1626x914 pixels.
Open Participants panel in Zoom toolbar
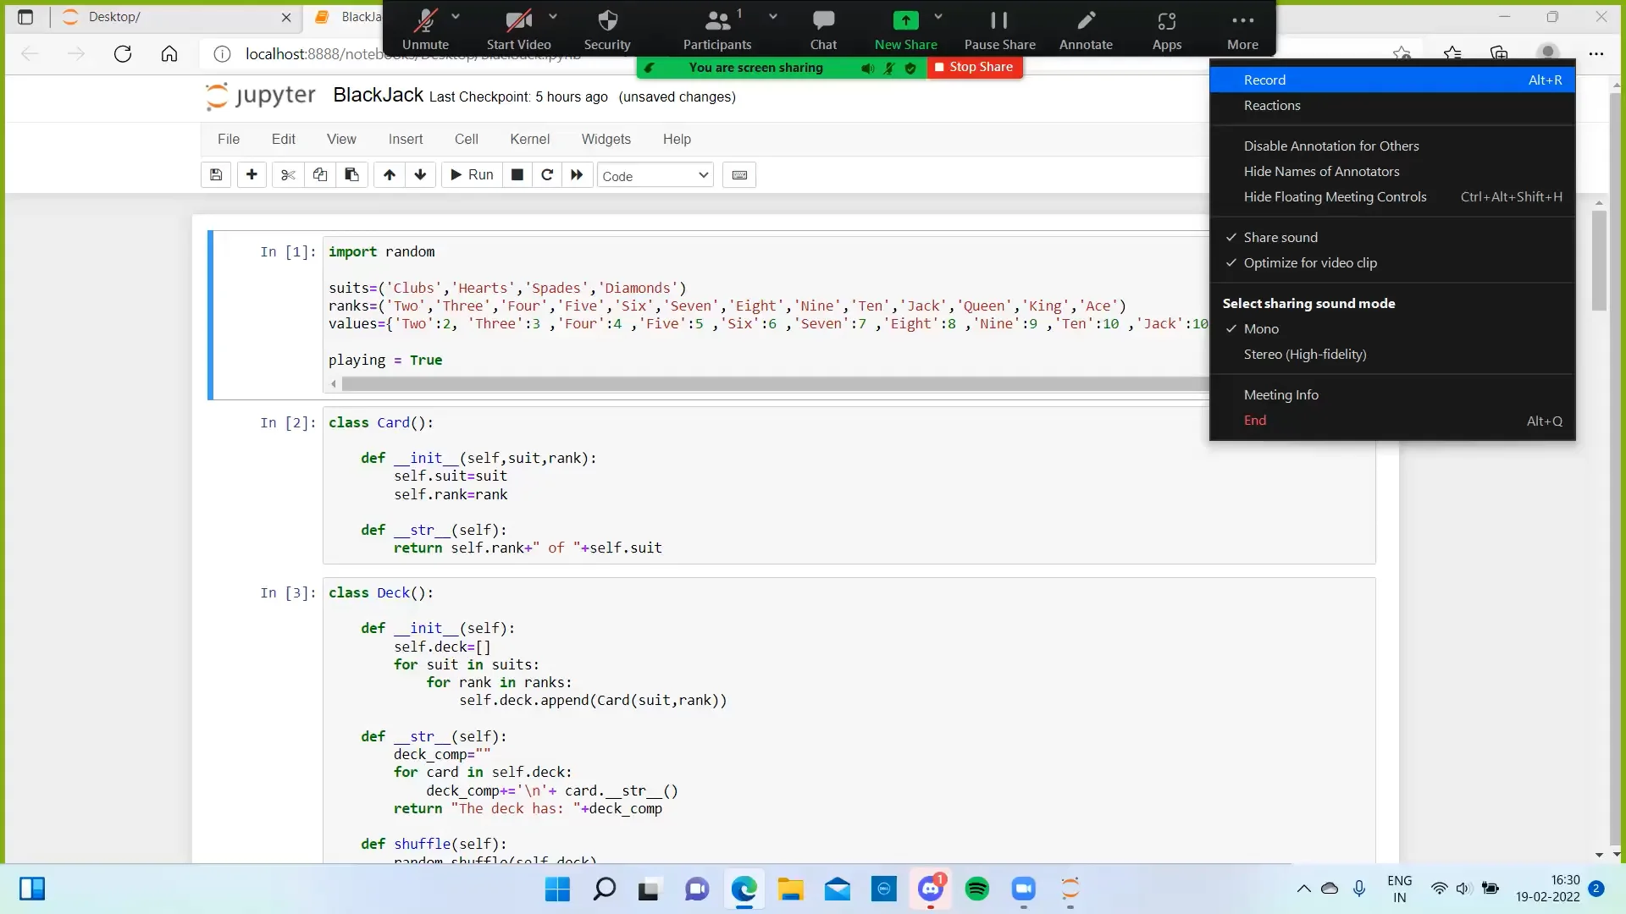tap(717, 30)
